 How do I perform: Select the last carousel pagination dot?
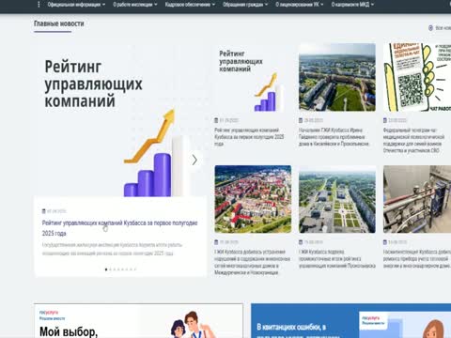[x=135, y=269]
